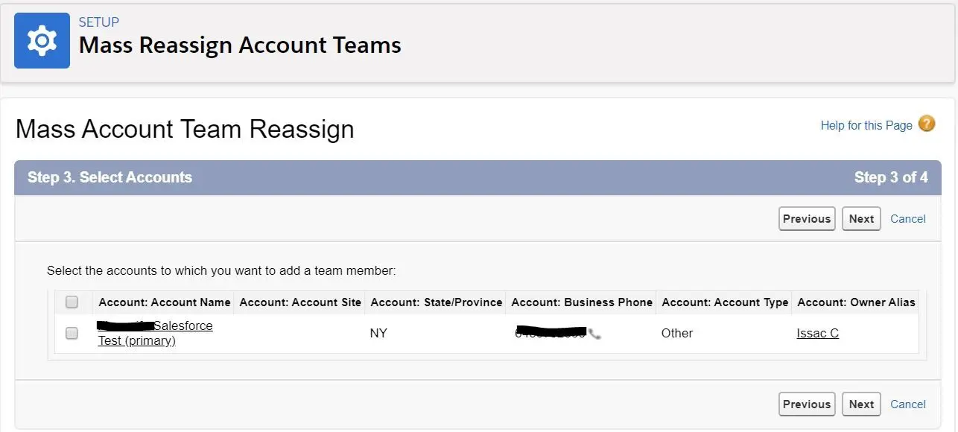This screenshot has width=958, height=432.
Task: Click the Account Site column header
Action: pyautogui.click(x=300, y=302)
